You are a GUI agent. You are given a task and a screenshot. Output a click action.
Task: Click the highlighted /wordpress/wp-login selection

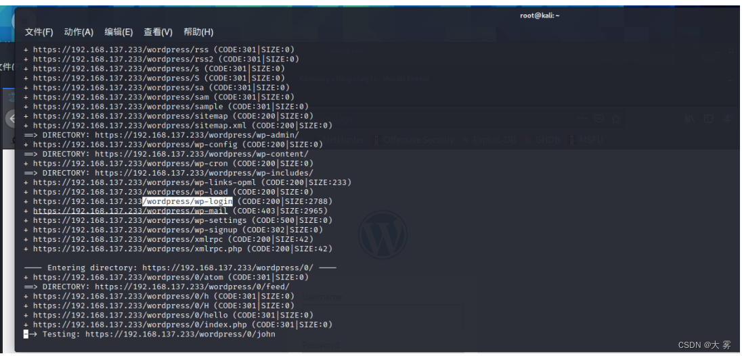pyautogui.click(x=188, y=201)
